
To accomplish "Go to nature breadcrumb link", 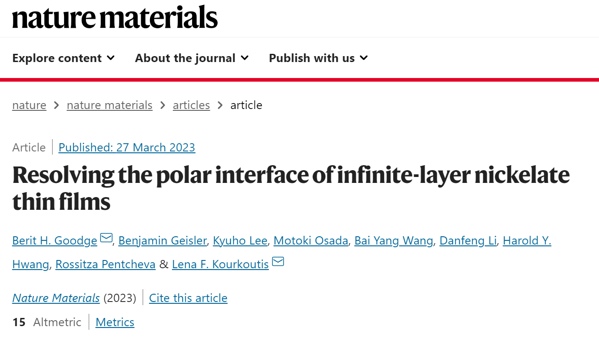I will click(x=29, y=105).
